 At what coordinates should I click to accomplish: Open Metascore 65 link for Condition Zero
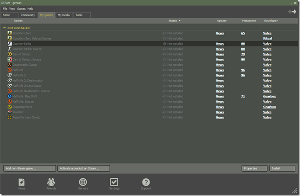(x=243, y=33)
